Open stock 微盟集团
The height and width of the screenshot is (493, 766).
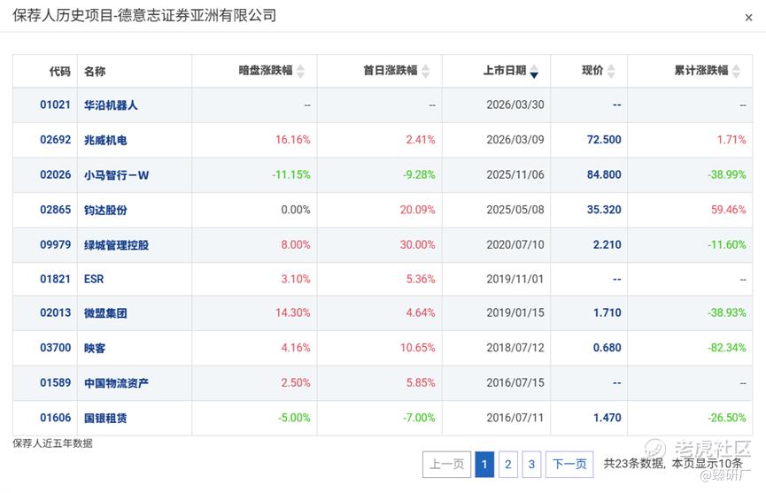coord(105,313)
